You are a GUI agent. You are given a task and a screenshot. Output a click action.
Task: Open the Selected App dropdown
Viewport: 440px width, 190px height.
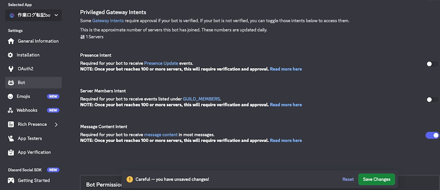(33, 15)
